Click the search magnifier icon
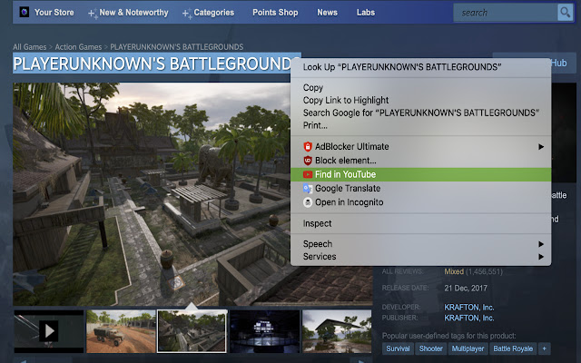 tap(565, 13)
